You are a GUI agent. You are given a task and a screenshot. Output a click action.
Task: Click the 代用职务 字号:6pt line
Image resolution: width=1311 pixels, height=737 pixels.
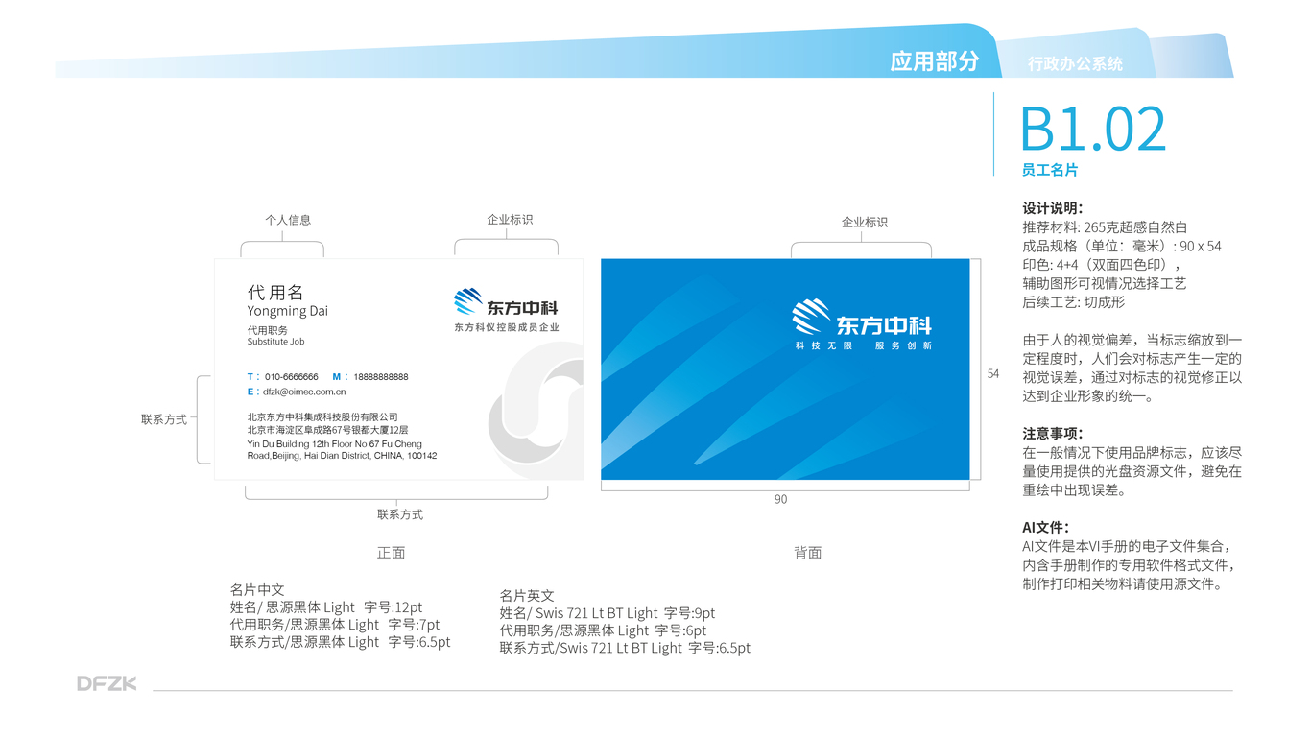point(603,630)
